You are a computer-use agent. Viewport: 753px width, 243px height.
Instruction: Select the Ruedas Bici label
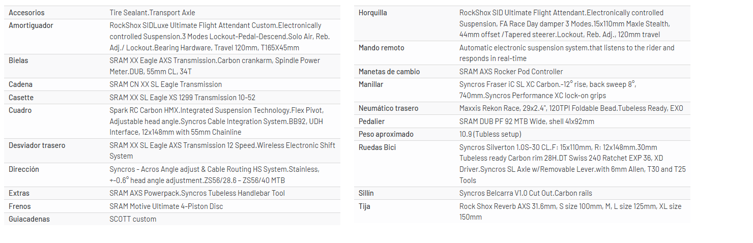click(377, 147)
